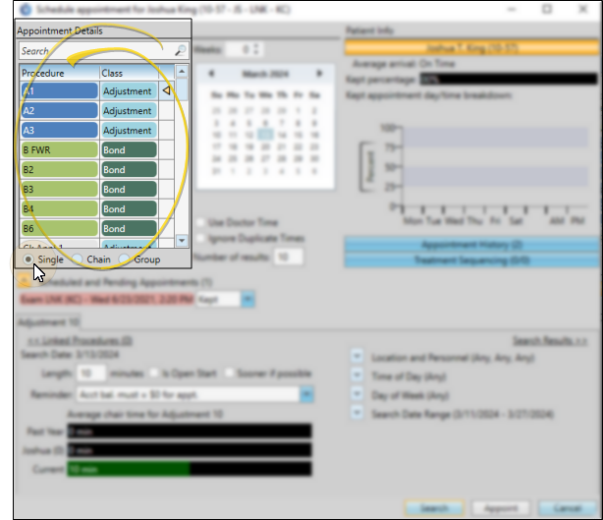603x520 pixels.
Task: Click the Kept percentage progress bar
Action: coord(508,79)
